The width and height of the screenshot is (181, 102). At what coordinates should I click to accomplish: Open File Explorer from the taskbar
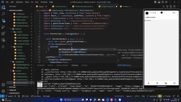point(99,100)
